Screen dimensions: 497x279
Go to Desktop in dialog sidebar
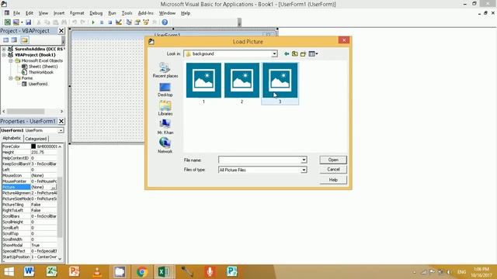coord(165,90)
